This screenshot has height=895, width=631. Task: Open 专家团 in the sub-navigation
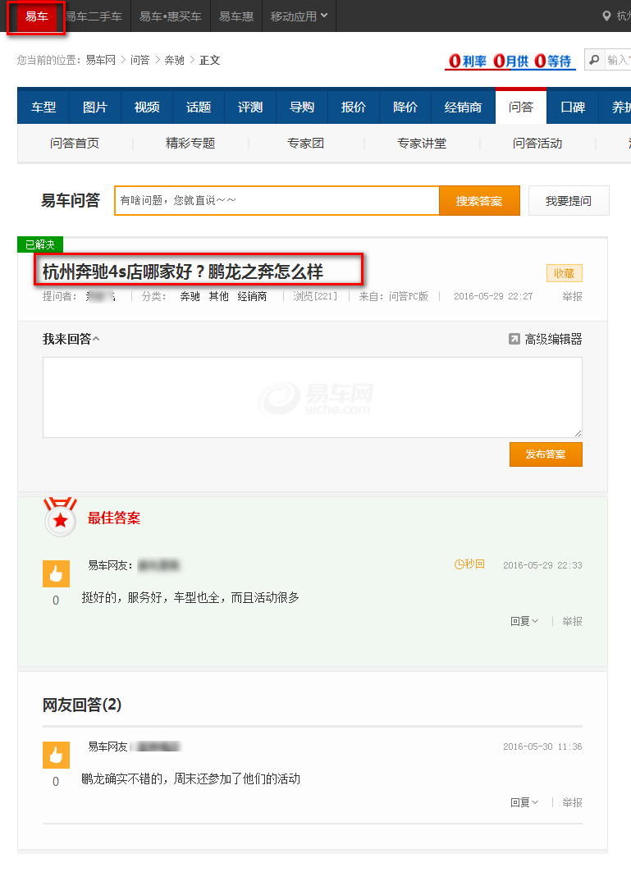[306, 144]
